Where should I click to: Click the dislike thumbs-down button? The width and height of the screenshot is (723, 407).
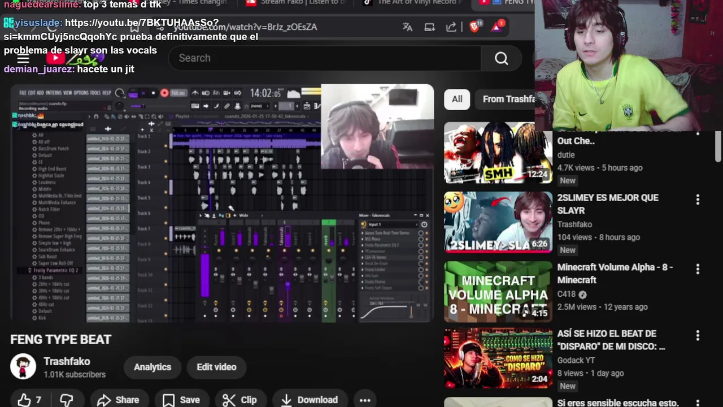coord(67,400)
